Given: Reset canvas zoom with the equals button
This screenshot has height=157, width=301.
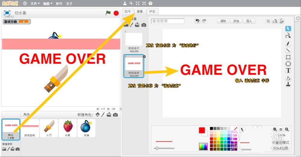Looking at the screenshot, I should (x=281, y=129).
